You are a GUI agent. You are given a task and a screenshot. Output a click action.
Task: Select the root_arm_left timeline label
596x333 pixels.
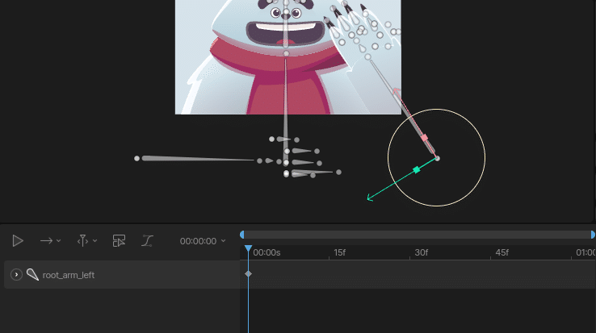(x=69, y=275)
